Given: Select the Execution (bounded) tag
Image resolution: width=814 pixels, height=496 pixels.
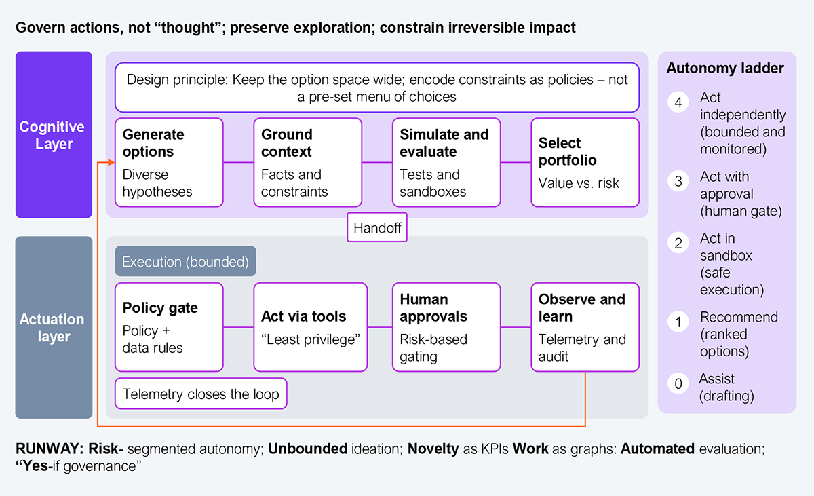Looking at the screenshot, I should point(185,261).
